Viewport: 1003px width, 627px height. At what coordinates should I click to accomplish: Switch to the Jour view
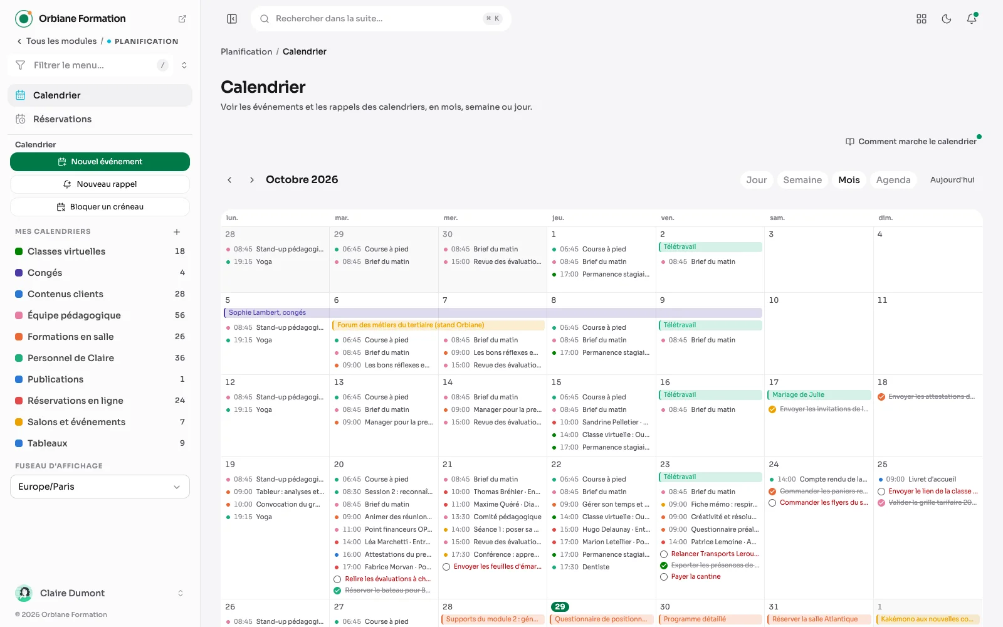point(757,180)
